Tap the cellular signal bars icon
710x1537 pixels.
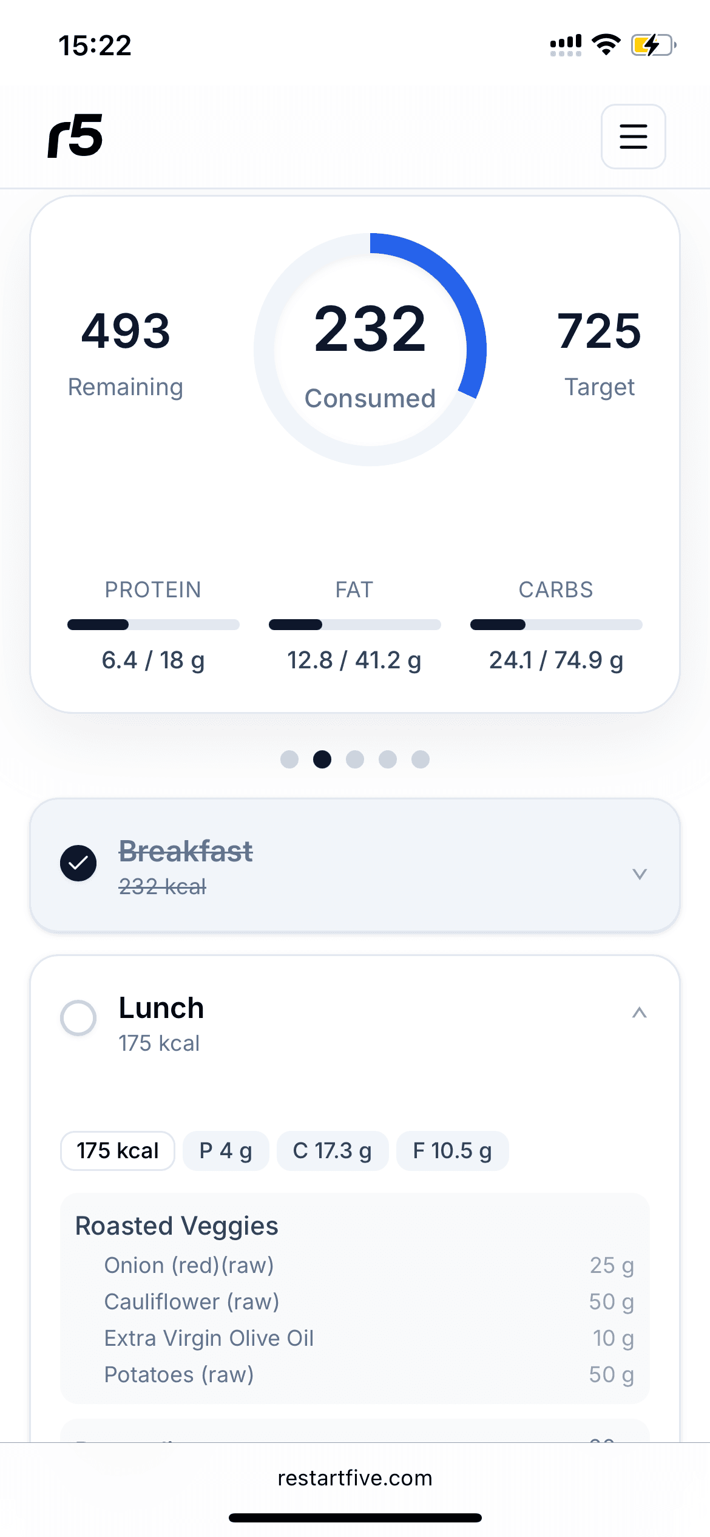pos(566,45)
